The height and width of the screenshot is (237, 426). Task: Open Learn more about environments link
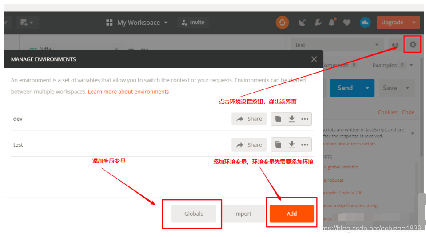[x=128, y=92]
